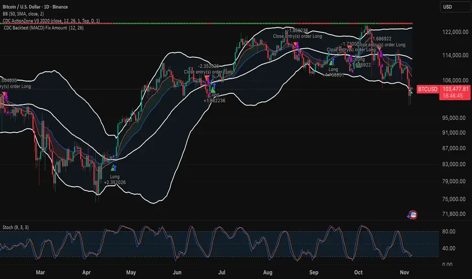The height and width of the screenshot is (279, 472).
Task: Click the Mar label on time axis
Action: pyautogui.click(x=41, y=272)
